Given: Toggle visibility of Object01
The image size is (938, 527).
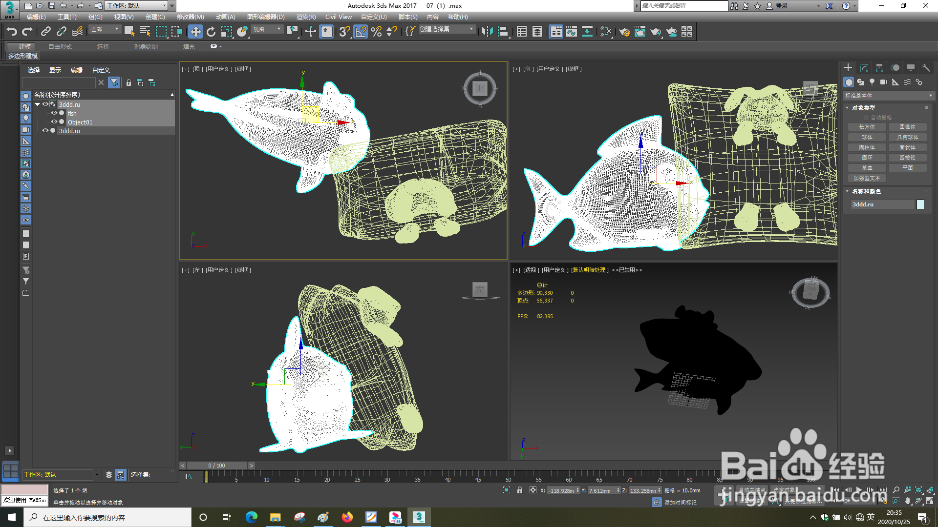Looking at the screenshot, I should click(x=54, y=122).
